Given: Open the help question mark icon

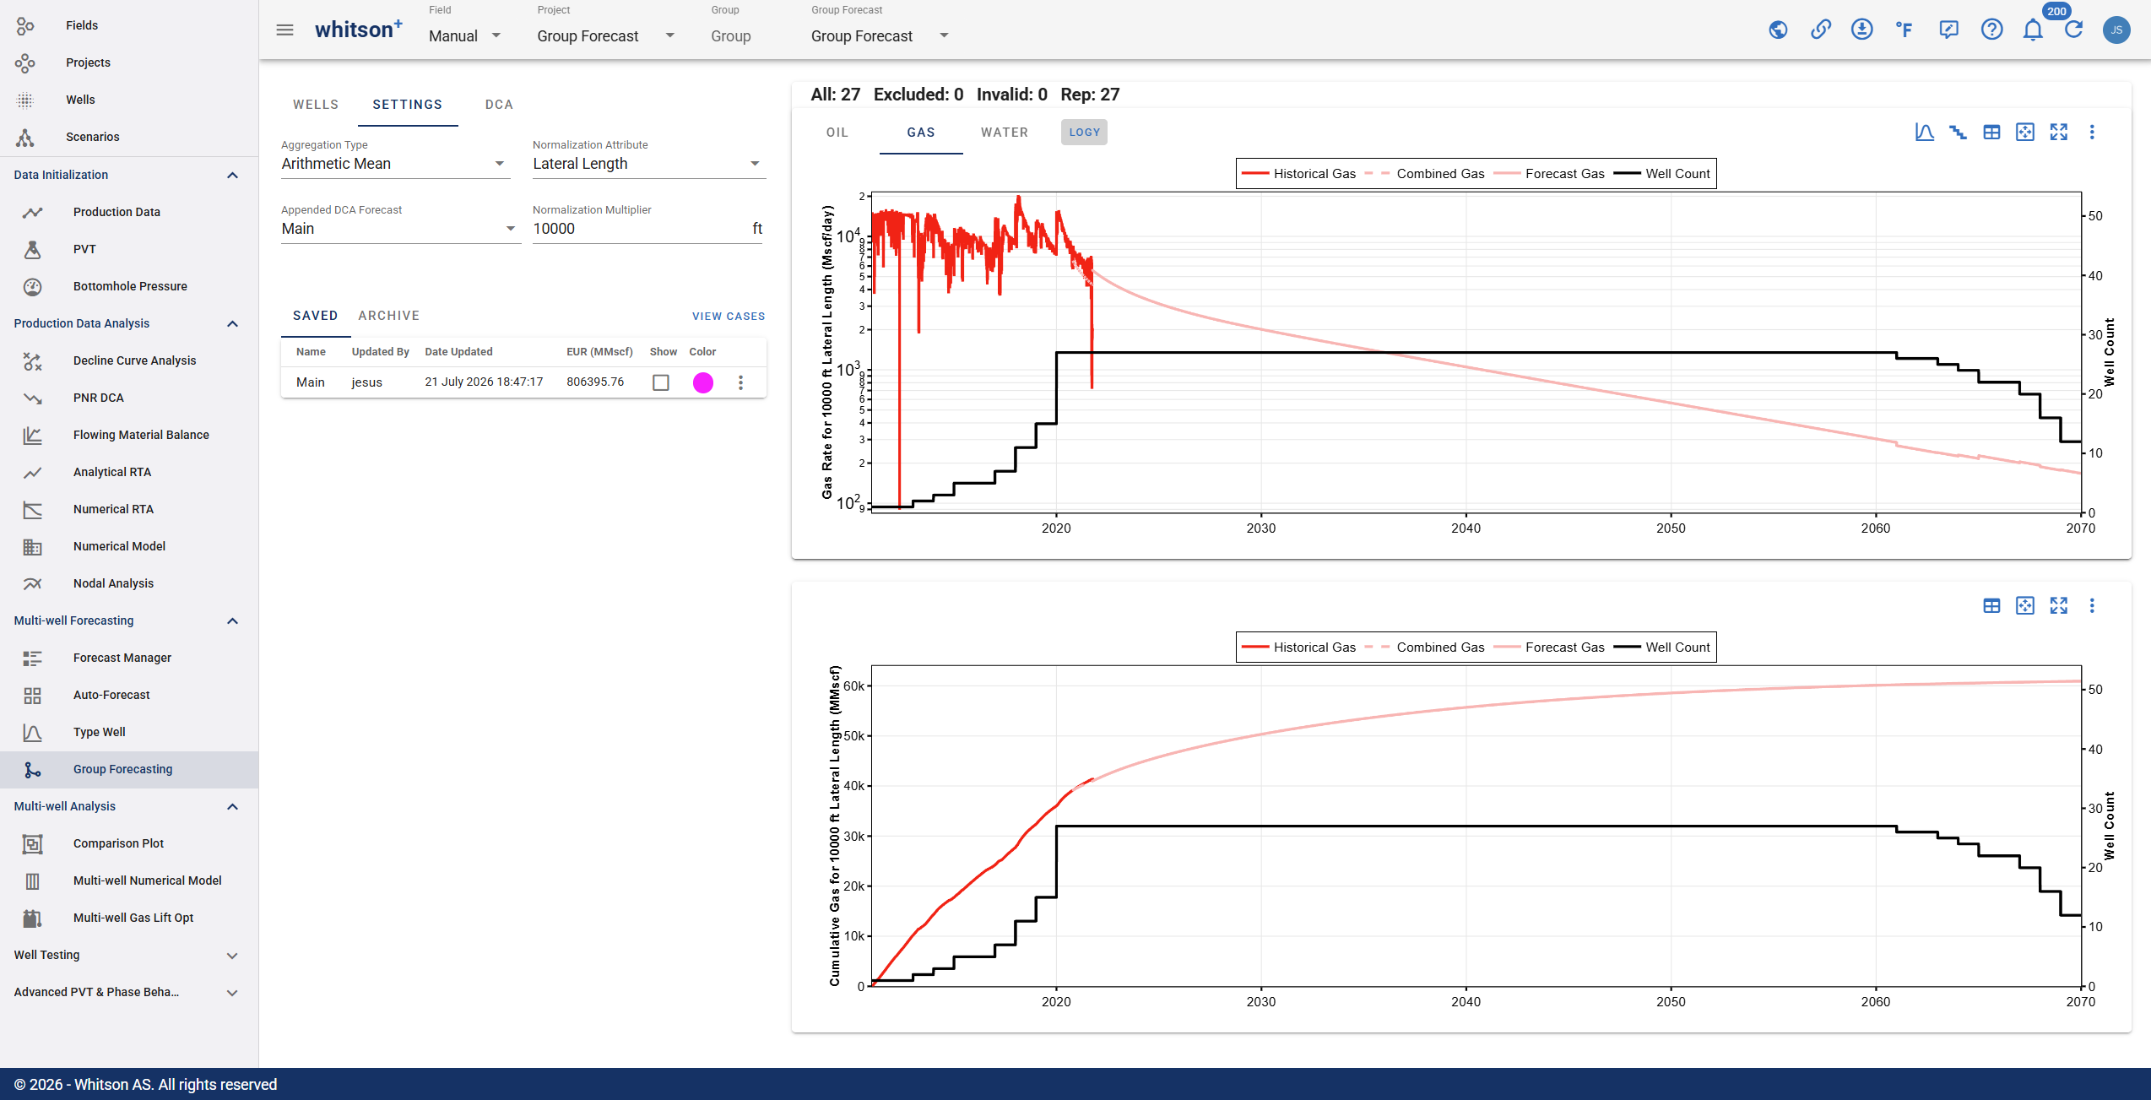Looking at the screenshot, I should [1991, 30].
